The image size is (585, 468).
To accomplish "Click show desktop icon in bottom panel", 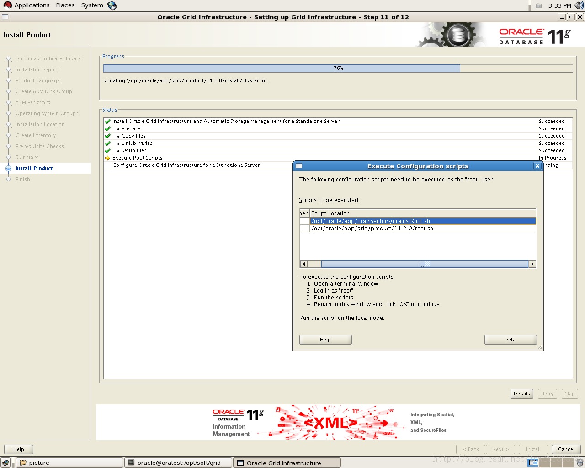I will 5,463.
